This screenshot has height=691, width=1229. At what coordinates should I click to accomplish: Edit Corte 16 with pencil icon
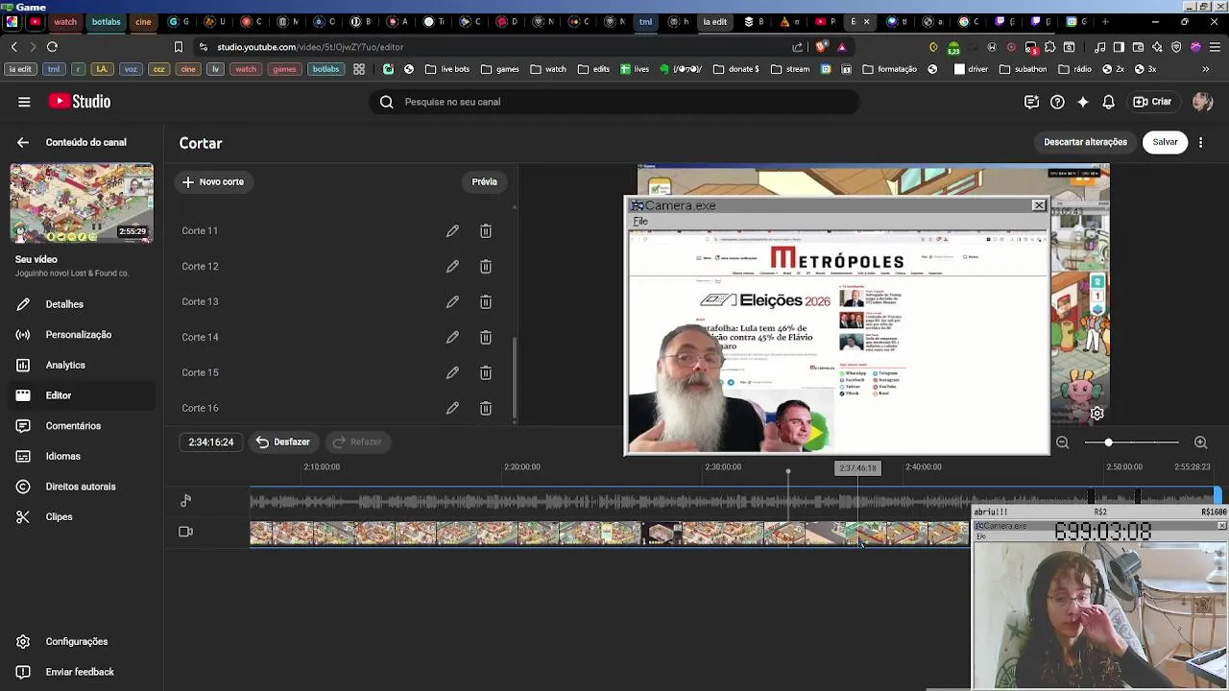point(452,409)
